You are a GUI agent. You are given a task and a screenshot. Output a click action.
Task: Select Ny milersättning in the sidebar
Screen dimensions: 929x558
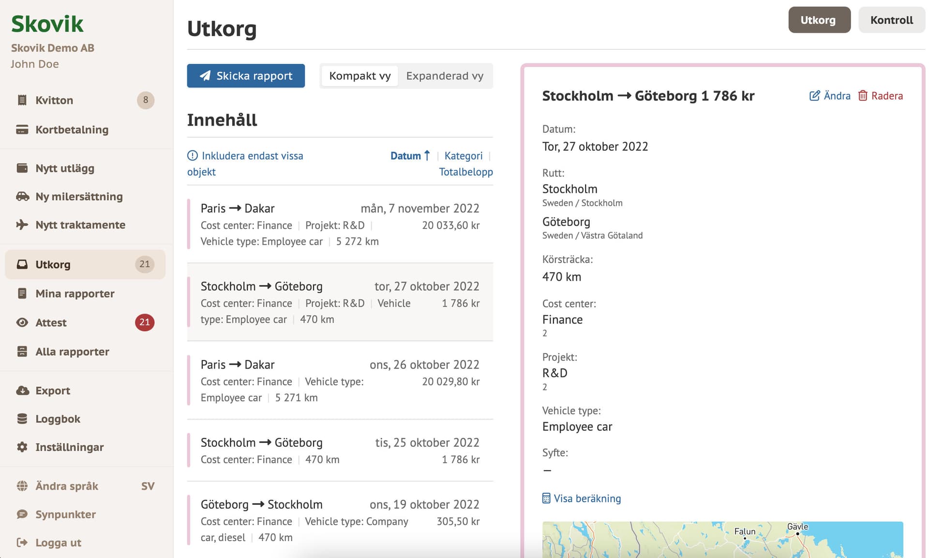point(85,196)
